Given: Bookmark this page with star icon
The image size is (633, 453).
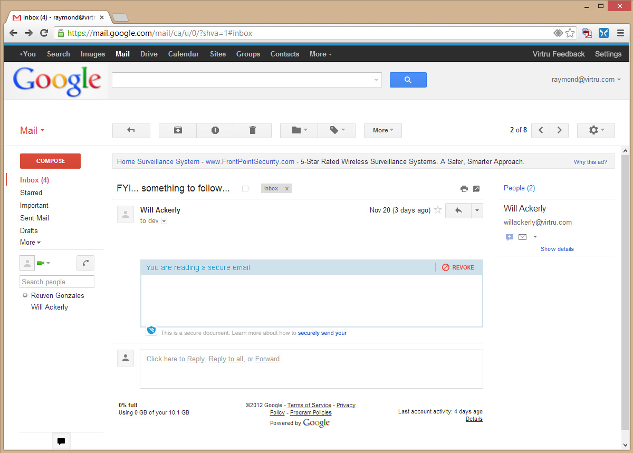Looking at the screenshot, I should 570,33.
